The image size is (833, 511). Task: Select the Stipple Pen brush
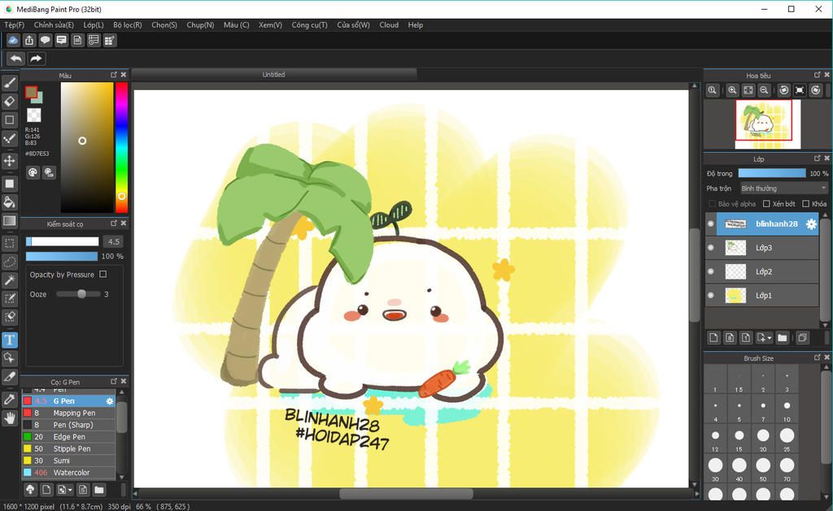click(68, 449)
